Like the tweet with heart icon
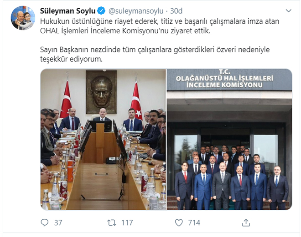Image resolution: width=301 pixels, height=237 pixels. (179, 222)
